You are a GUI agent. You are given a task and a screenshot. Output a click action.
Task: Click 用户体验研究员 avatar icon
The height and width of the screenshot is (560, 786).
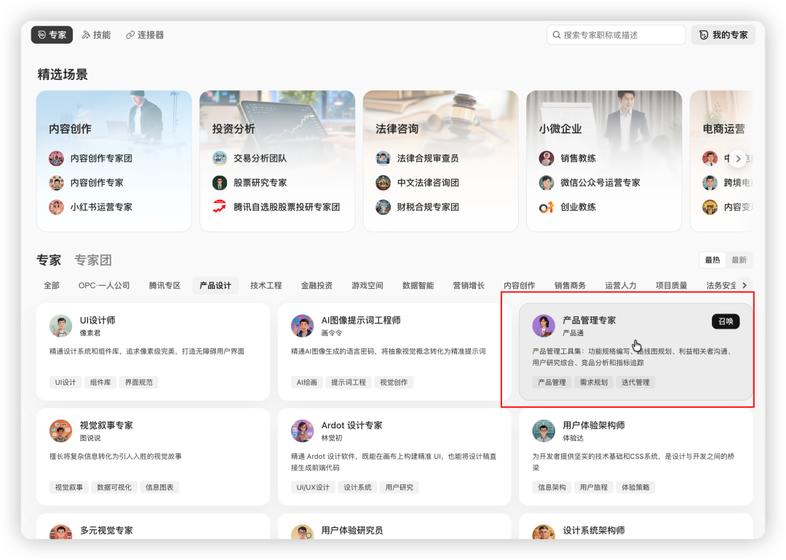click(x=302, y=532)
